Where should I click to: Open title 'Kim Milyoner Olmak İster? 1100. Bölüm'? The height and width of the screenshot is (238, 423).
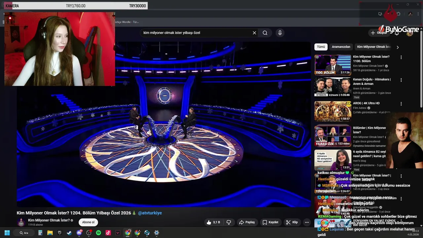(371, 59)
